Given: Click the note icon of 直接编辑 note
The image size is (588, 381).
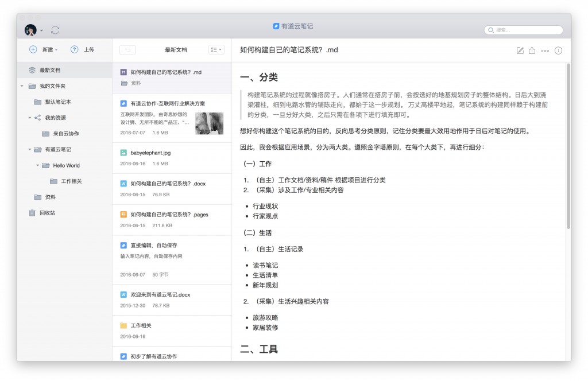Looking at the screenshot, I should pyautogui.click(x=123, y=246).
